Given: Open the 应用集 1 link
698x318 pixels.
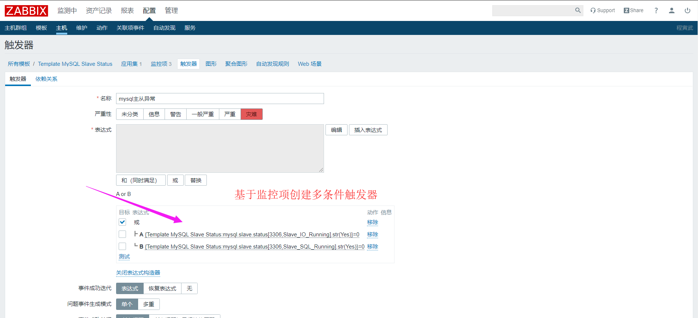Looking at the screenshot, I should [132, 64].
